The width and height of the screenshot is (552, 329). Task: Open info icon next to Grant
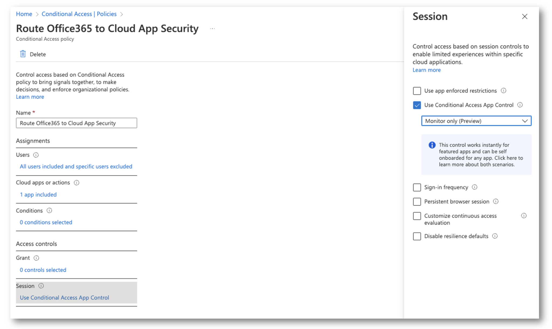pyautogui.click(x=36, y=258)
